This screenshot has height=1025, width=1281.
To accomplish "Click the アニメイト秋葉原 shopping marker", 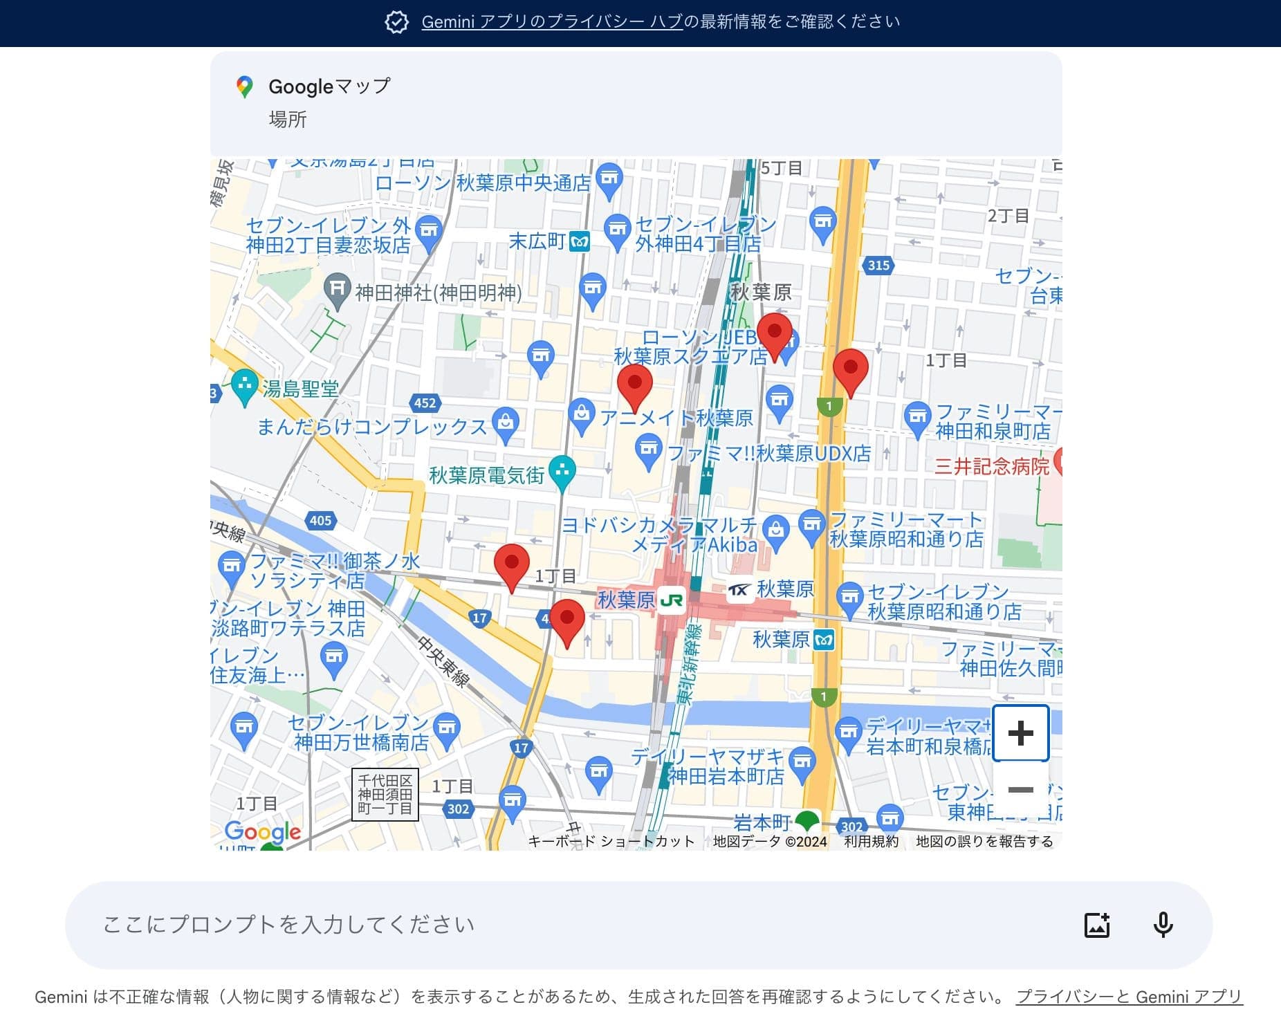I will point(582,414).
